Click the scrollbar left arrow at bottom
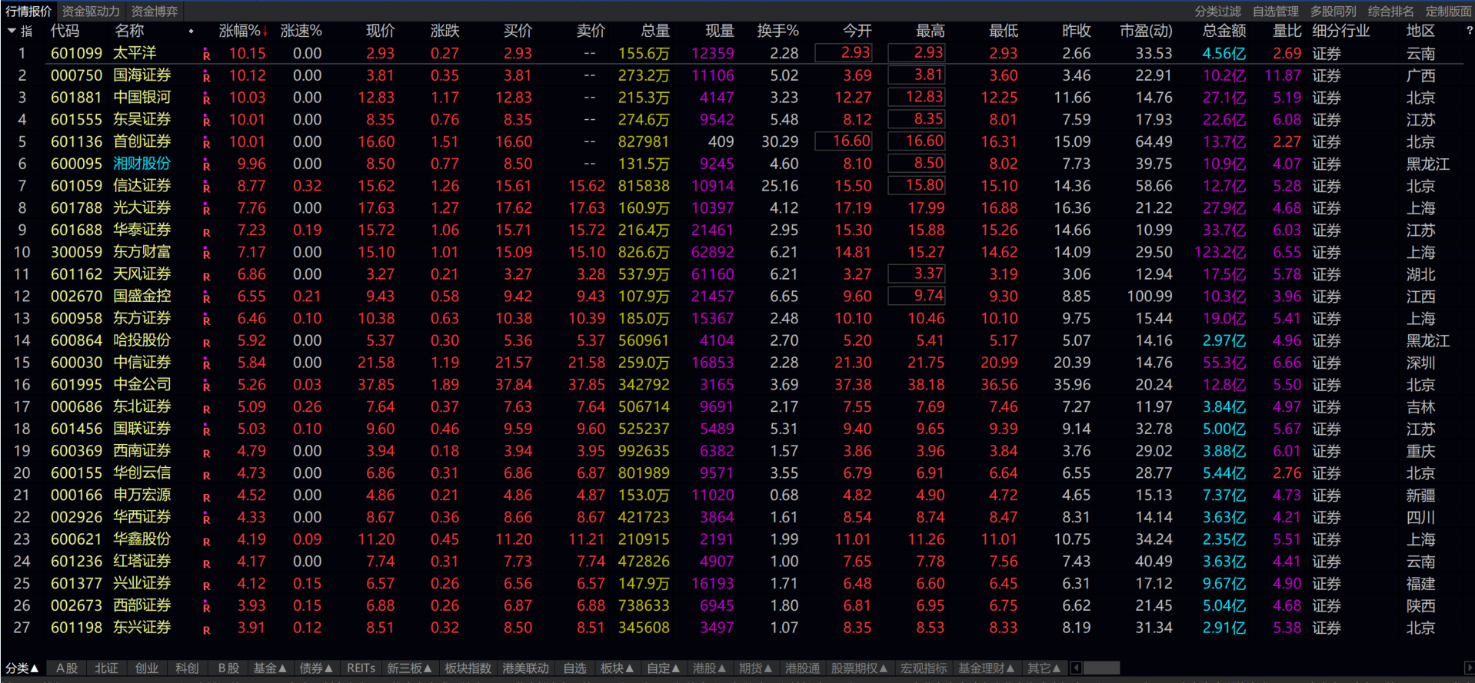The image size is (1475, 683). pyautogui.click(x=1076, y=668)
